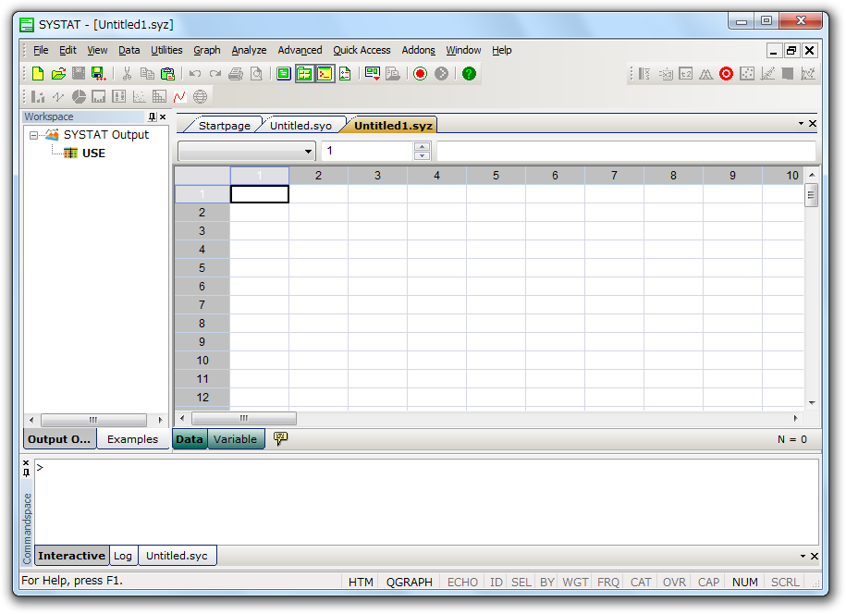Open the Data menu
846x614 pixels.
pos(129,50)
